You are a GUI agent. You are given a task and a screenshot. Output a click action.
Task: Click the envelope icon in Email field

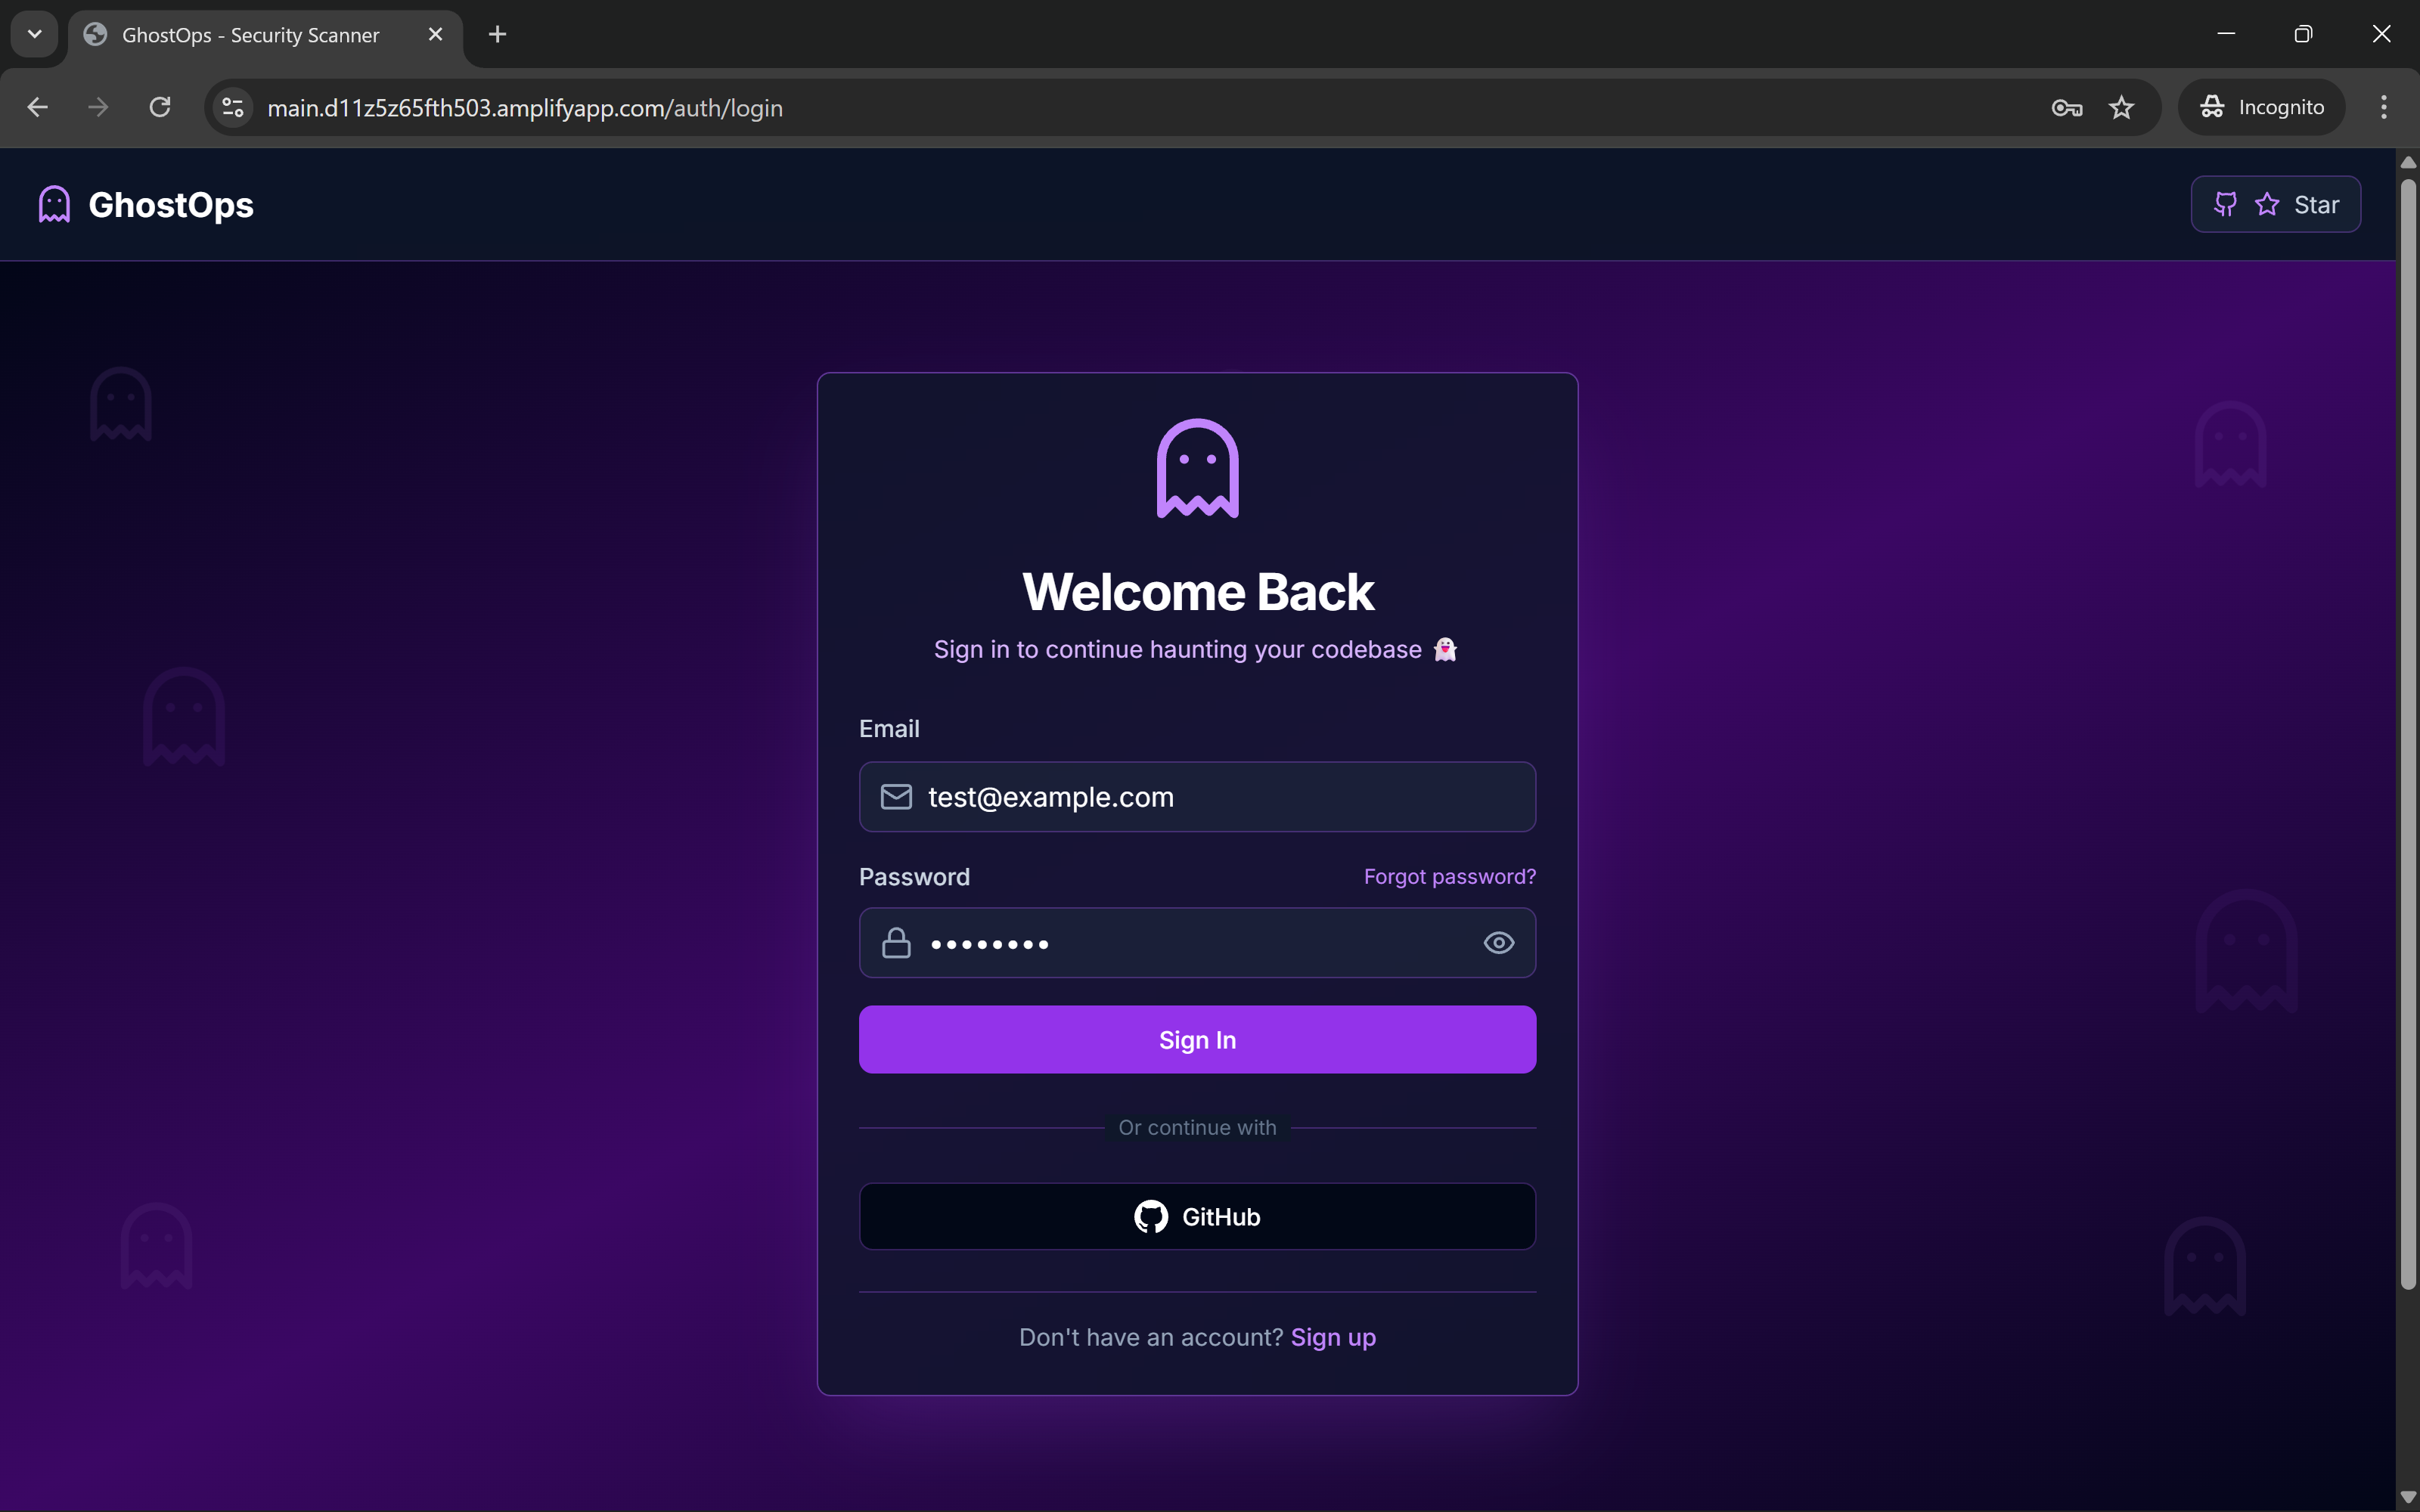896,797
